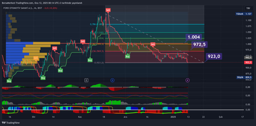The width and height of the screenshot is (256, 126).
Task: Click the 975,0 price axis value
Action: (x=248, y=50)
